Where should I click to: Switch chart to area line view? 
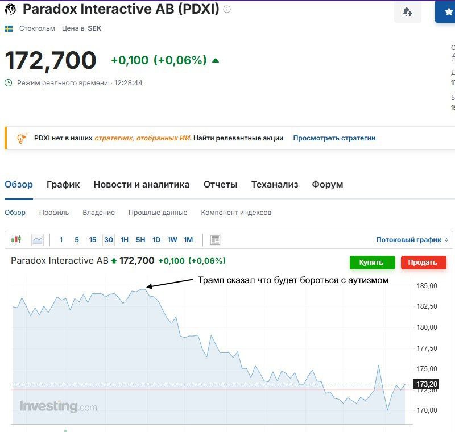(38, 240)
